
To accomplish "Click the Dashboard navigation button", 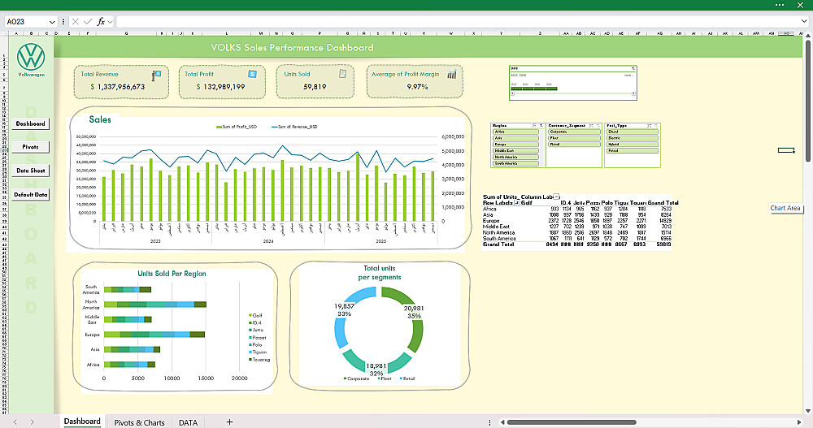I will 31,123.
